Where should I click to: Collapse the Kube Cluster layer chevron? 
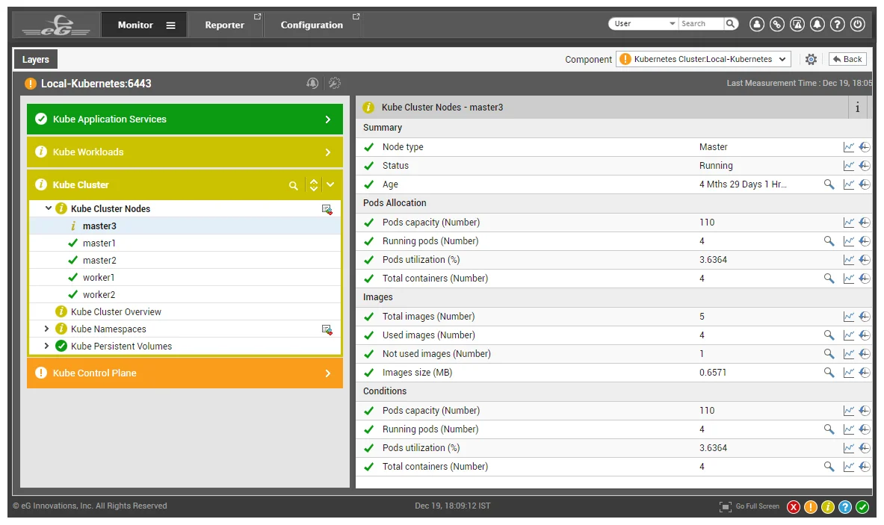[x=330, y=184]
